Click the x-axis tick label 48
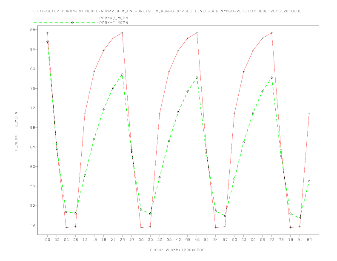Screen dimensions: 337x261 pos(197,240)
